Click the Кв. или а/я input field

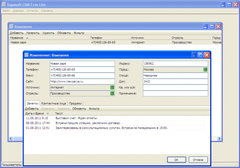coord(175,87)
